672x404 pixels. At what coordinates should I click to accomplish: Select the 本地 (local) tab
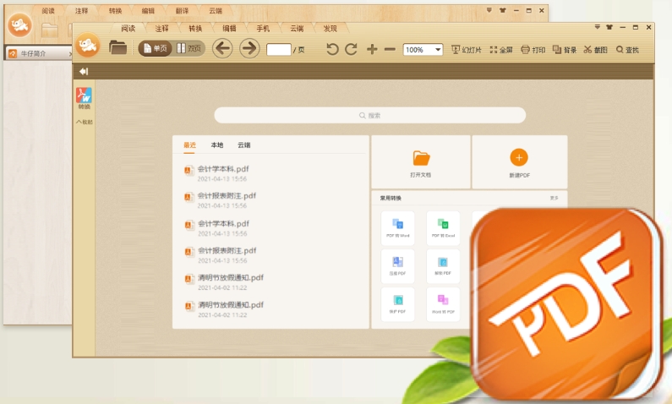click(217, 145)
